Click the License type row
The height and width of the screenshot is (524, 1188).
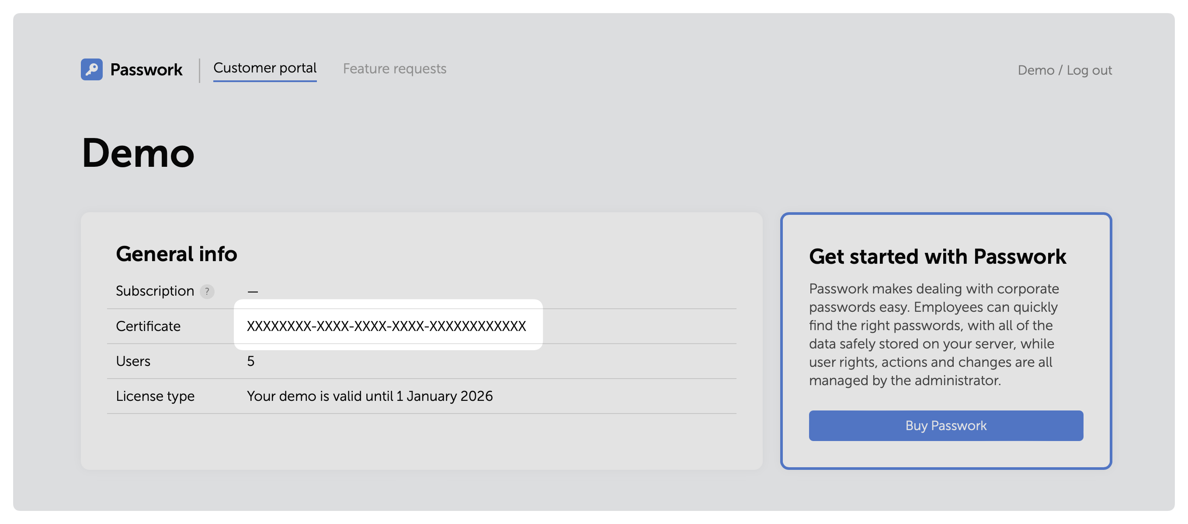[x=156, y=396]
